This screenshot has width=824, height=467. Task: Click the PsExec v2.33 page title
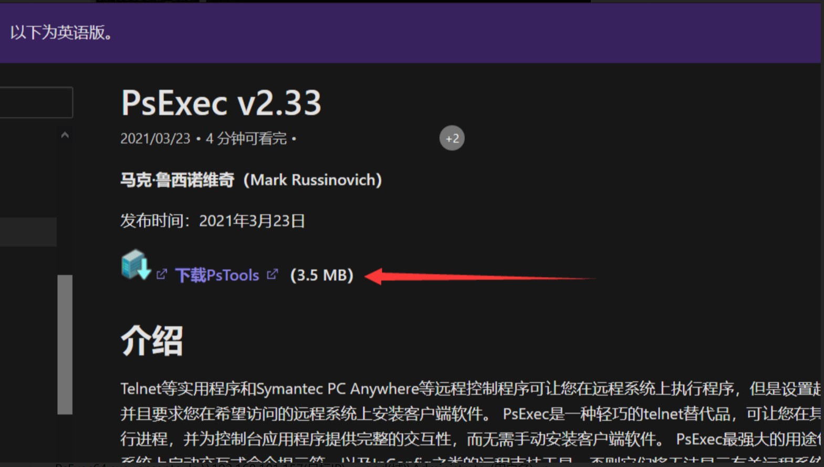pyautogui.click(x=221, y=102)
